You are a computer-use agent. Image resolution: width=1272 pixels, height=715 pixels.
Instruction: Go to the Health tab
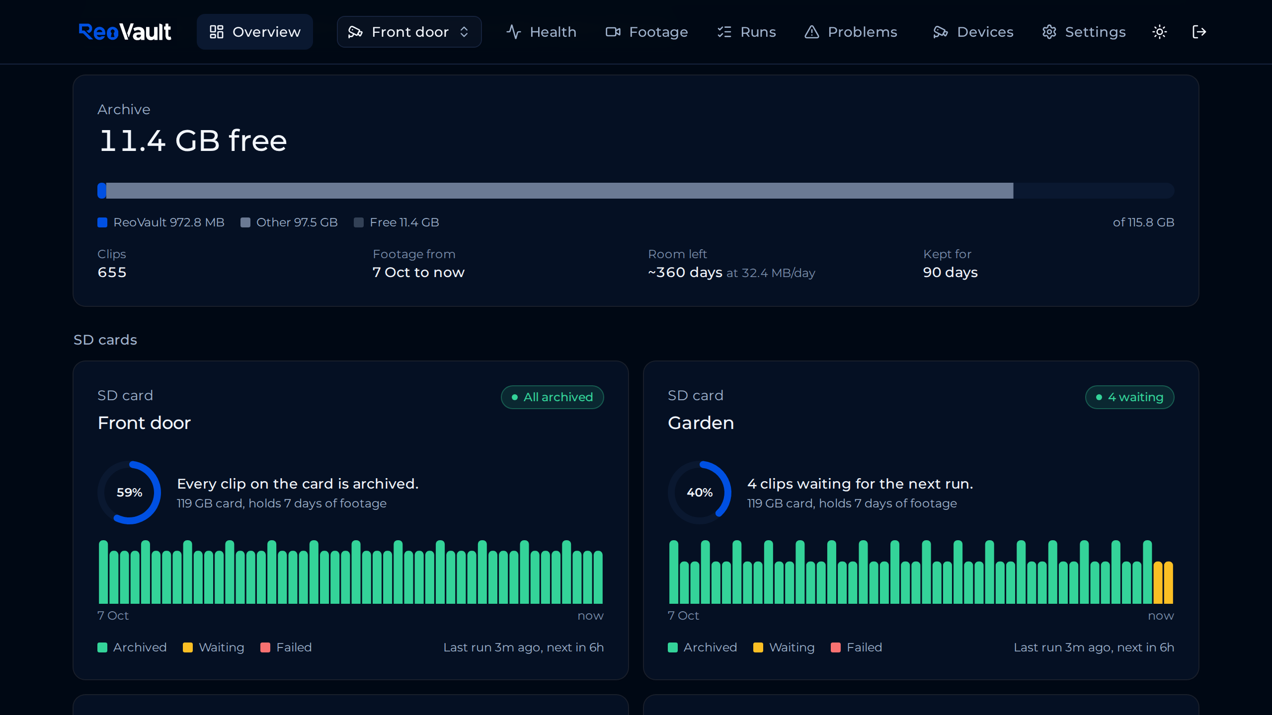tap(541, 32)
